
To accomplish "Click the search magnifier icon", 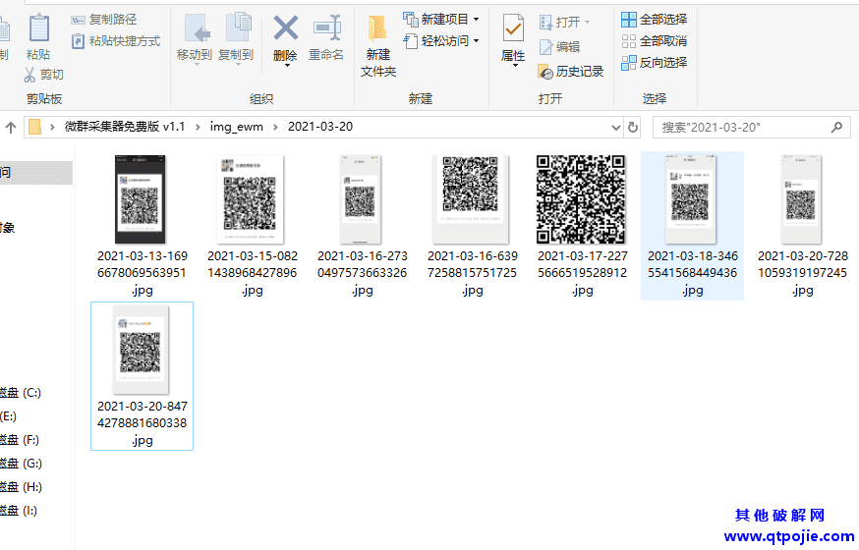I will click(x=836, y=128).
